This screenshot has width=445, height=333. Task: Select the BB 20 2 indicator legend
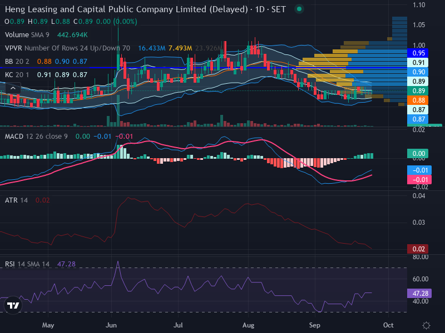pyautogui.click(x=17, y=62)
